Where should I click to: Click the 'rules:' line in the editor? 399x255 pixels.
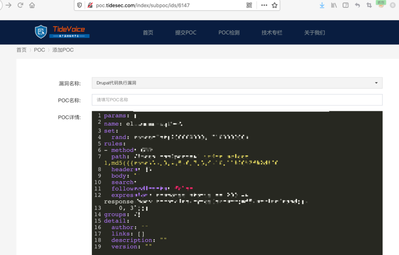[115, 144]
